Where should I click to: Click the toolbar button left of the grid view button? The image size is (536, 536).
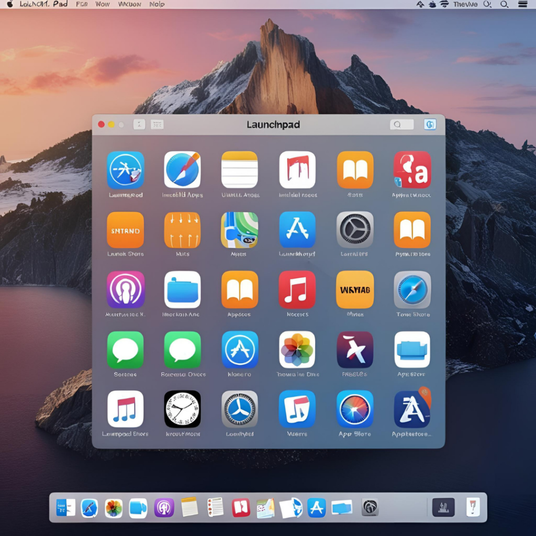point(139,125)
